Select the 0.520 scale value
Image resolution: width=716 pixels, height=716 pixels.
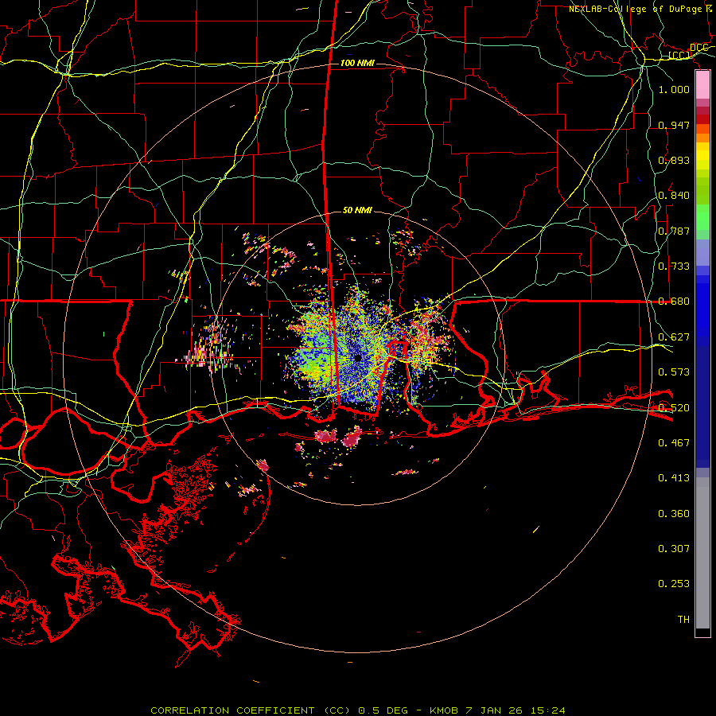pos(674,408)
